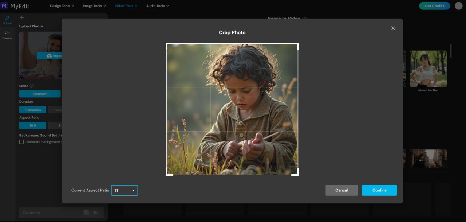Image resolution: width=466 pixels, height=222 pixels.
Task: Choose the 4 seconds duration option
Action: tap(32, 109)
